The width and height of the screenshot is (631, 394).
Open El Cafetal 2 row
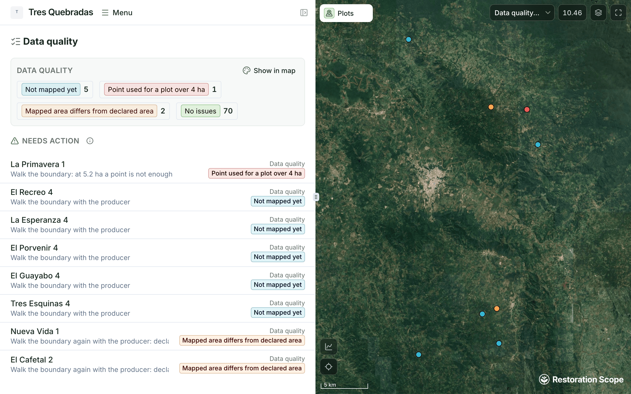point(158,364)
